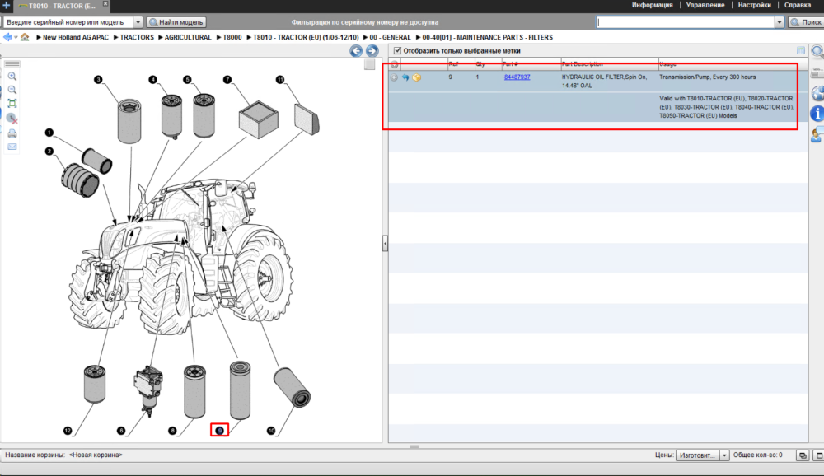Click gray square button at diagram top-right
Image resolution: width=824 pixels, height=476 pixels.
369,64
